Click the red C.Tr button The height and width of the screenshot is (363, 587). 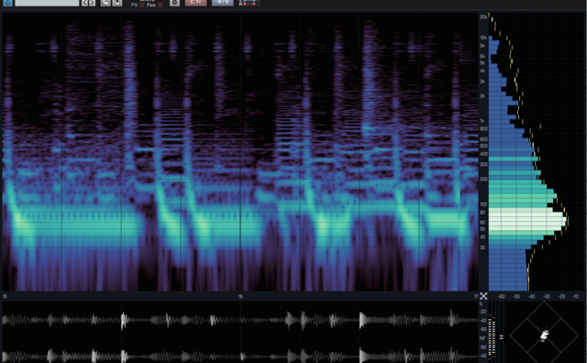[x=195, y=3]
